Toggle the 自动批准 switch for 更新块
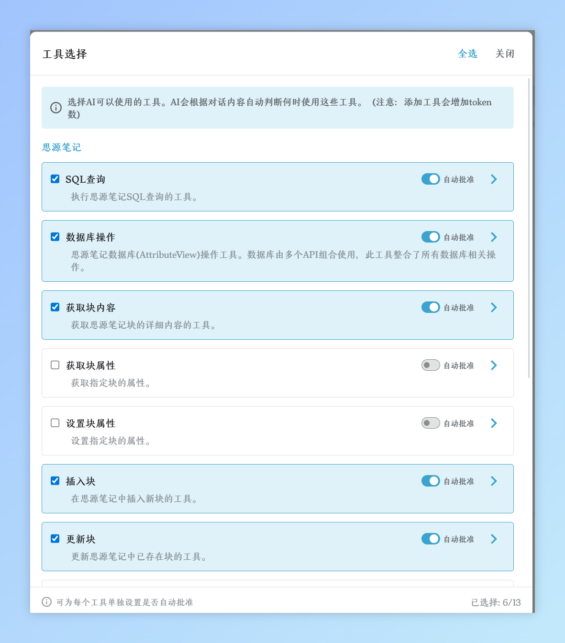Viewport: 565px width, 643px height. point(431,539)
